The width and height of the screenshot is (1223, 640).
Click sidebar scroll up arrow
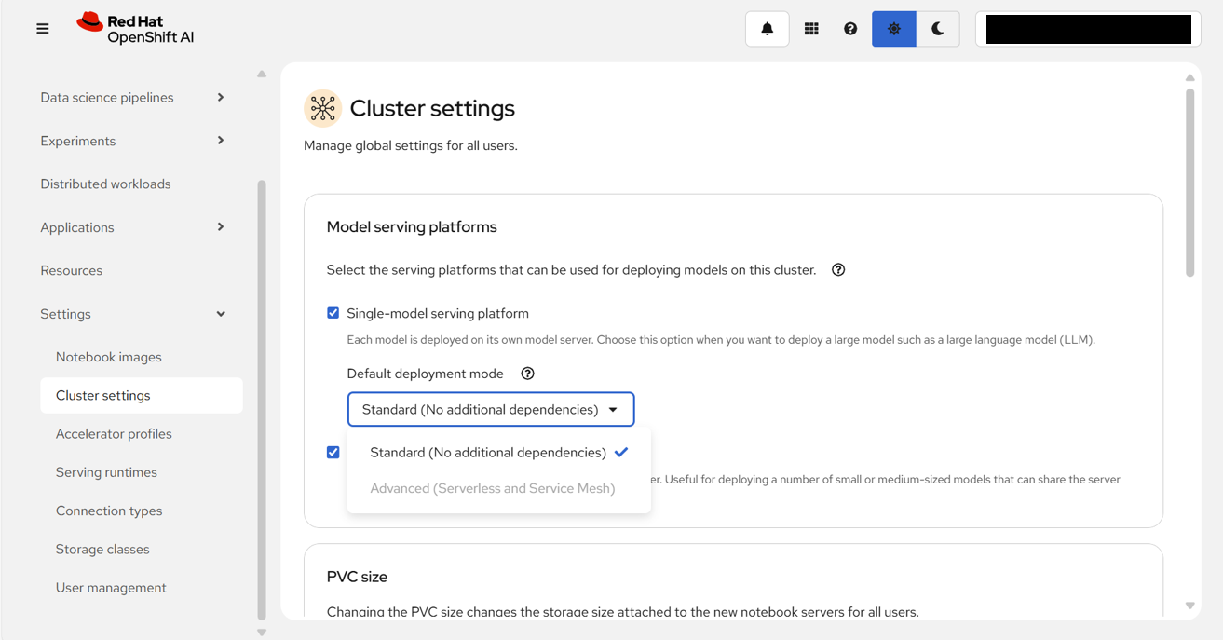tap(262, 74)
